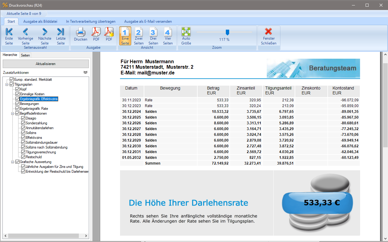Uncheck Grafische Auswertung checkbox
388x242 pixels.
[x=18, y=162]
